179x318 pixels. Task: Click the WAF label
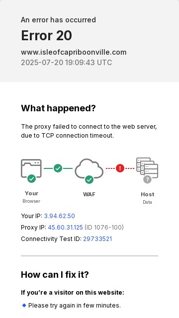pyautogui.click(x=89, y=194)
